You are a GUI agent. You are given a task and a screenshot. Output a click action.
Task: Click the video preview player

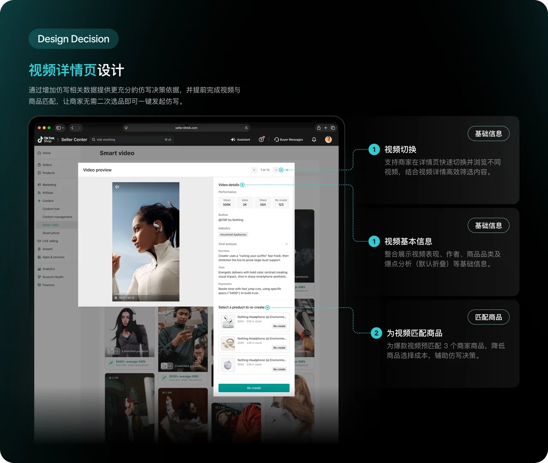click(x=146, y=242)
